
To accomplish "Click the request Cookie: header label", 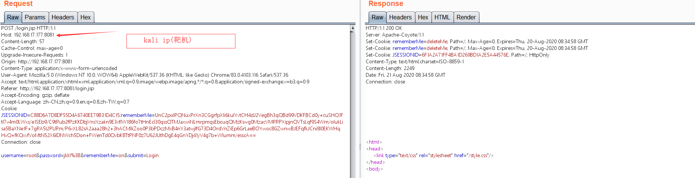I will pyautogui.click(x=9, y=108).
